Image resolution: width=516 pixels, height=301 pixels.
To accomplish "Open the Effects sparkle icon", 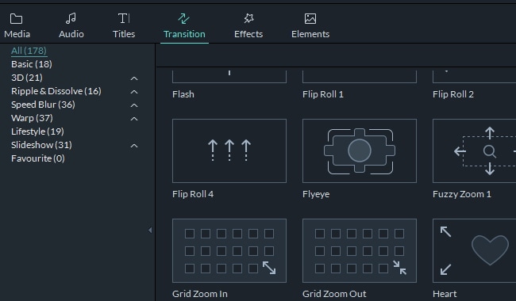I will 248,18.
